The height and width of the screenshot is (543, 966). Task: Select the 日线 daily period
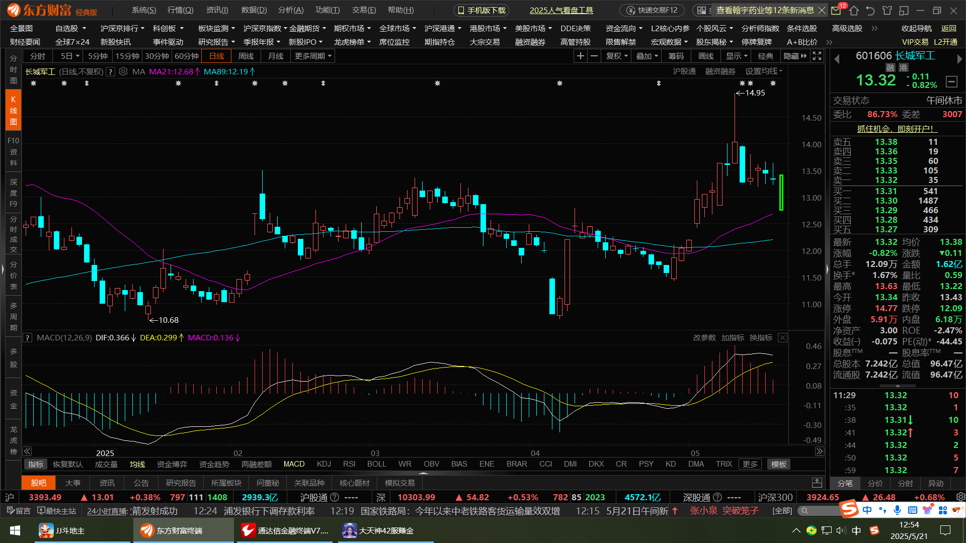tap(216, 56)
